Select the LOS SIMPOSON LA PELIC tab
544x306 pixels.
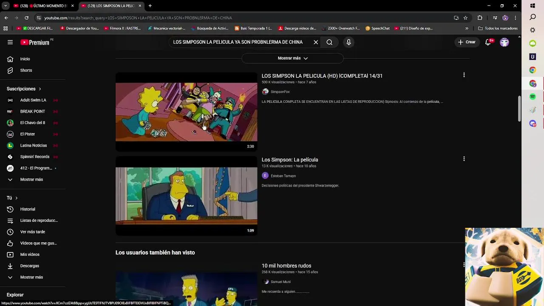click(111, 6)
